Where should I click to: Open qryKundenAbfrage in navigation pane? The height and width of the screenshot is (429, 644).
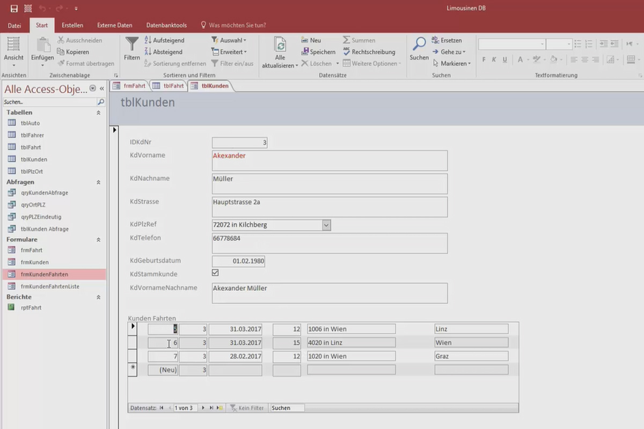coord(44,193)
